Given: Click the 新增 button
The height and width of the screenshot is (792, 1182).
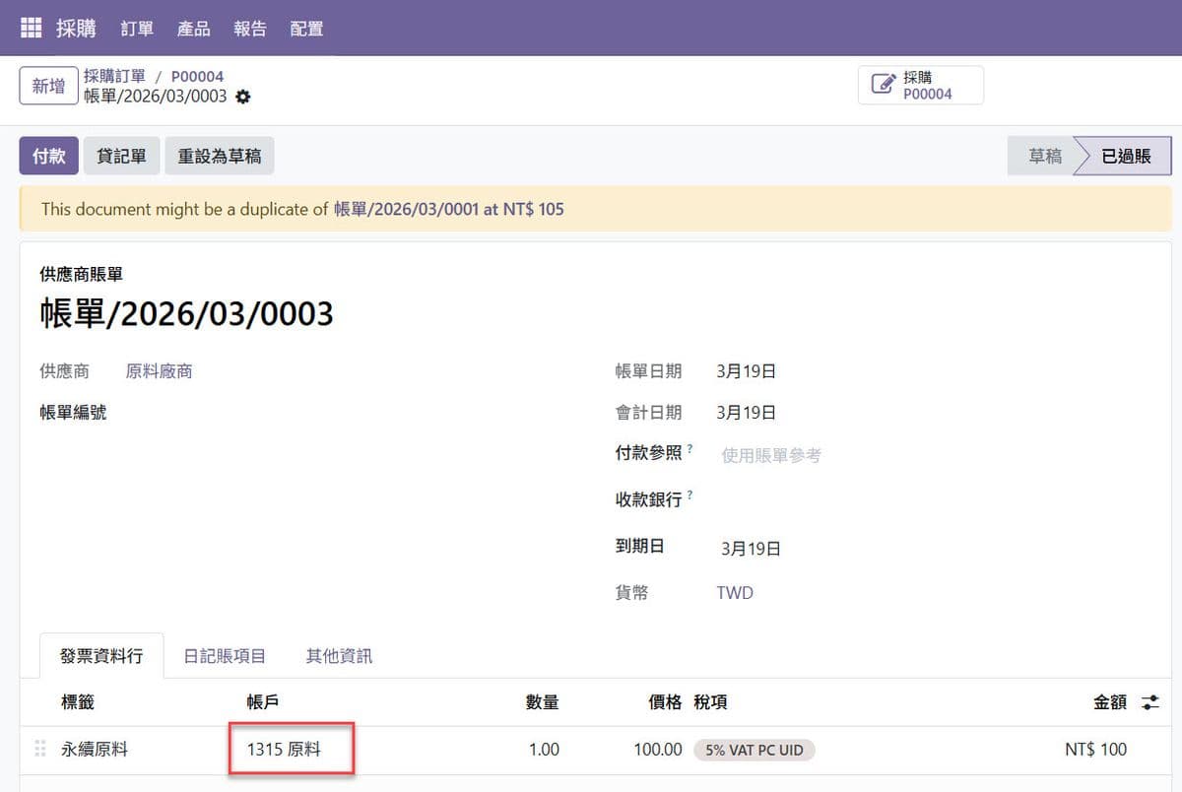Looking at the screenshot, I should tap(48, 86).
